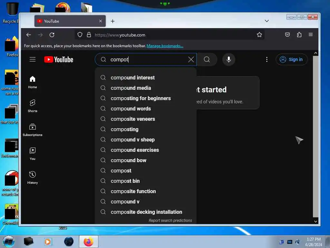The image size is (330, 248).
Task: Click the YouTube logo
Action: (59, 59)
